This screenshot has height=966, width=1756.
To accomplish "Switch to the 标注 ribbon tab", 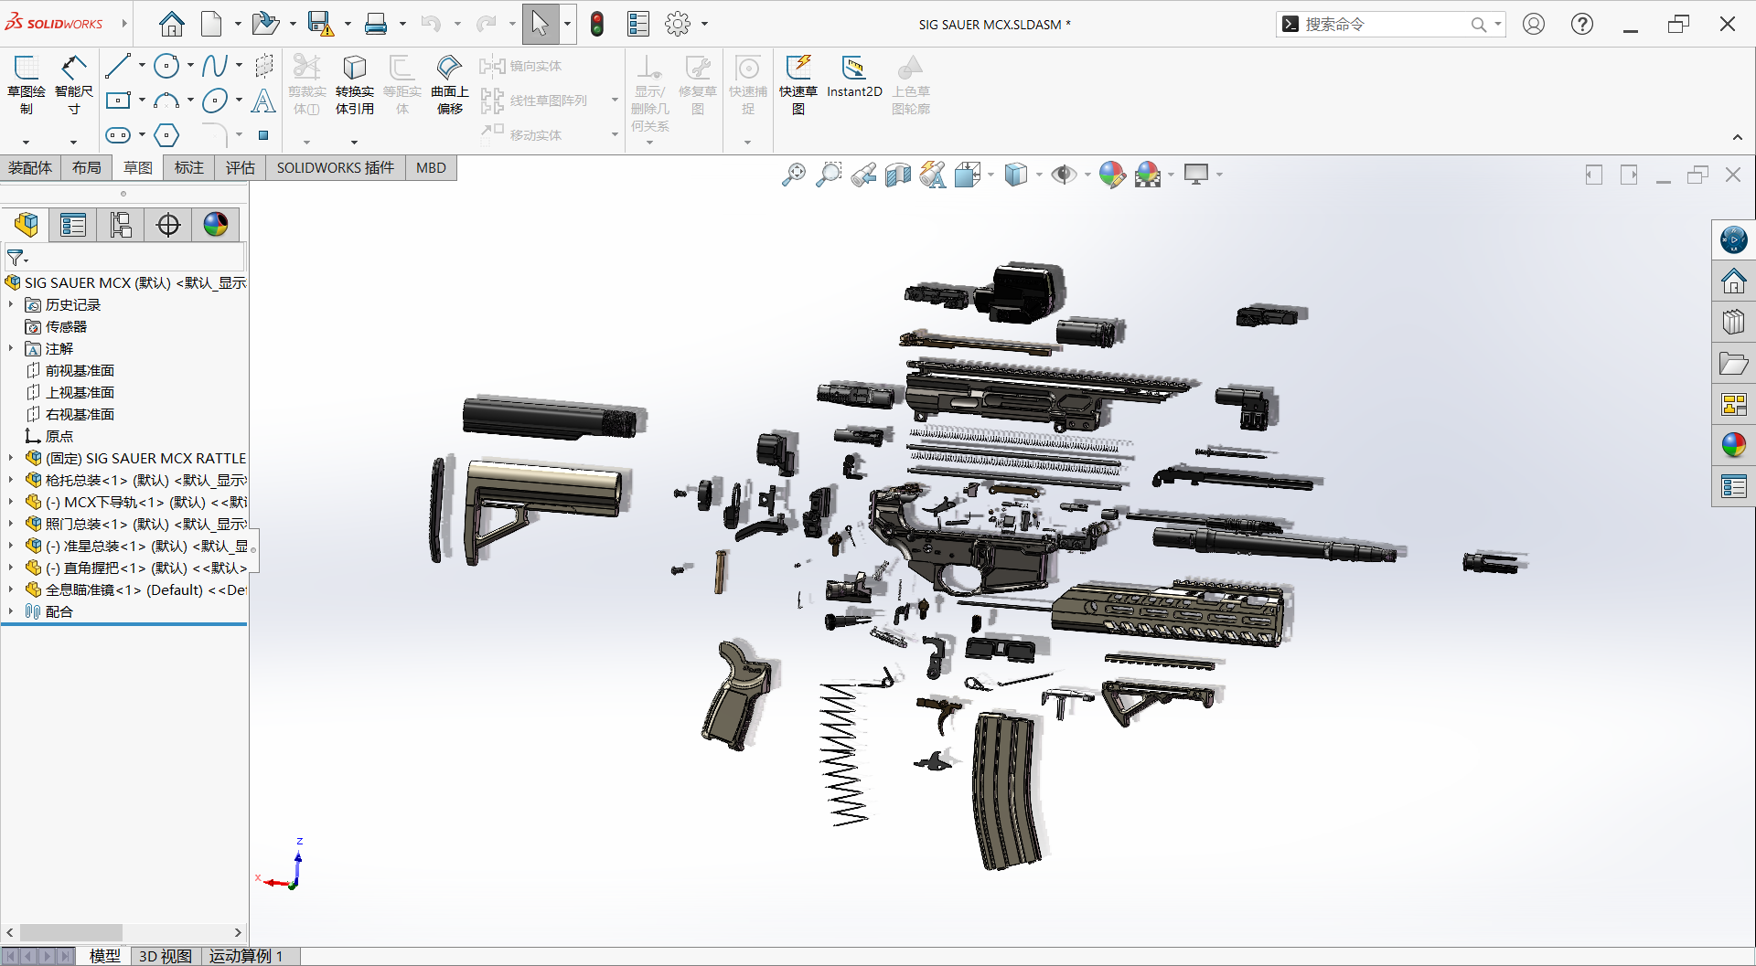I will (189, 168).
